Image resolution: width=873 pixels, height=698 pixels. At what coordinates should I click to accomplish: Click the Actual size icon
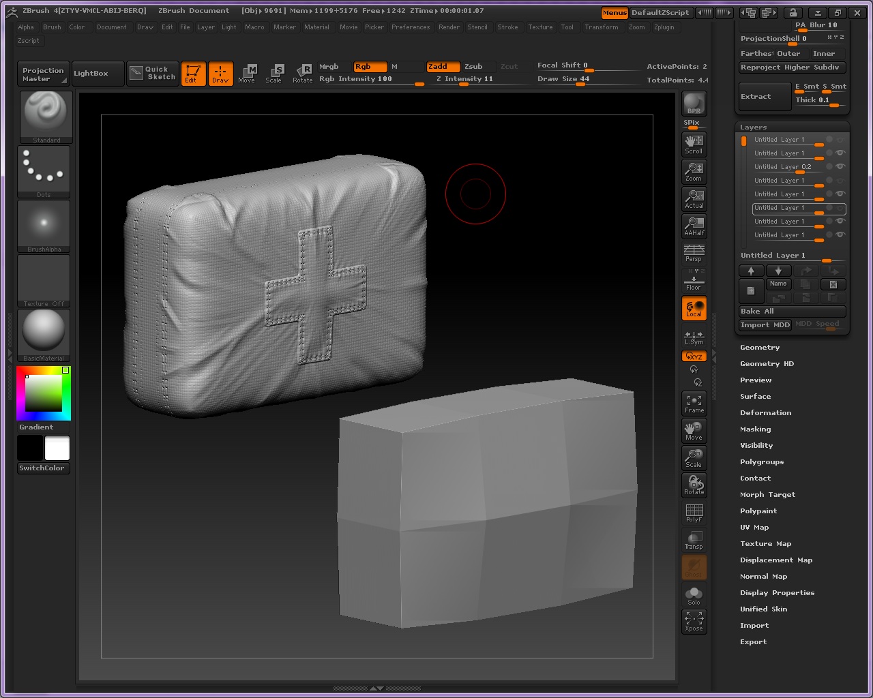694,198
